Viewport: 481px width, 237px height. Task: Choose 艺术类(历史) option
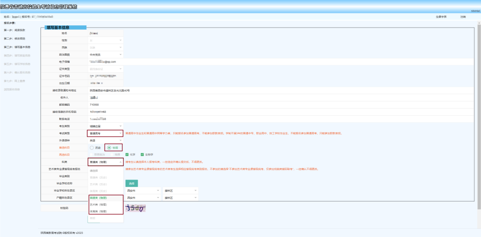pyautogui.click(x=106, y=184)
